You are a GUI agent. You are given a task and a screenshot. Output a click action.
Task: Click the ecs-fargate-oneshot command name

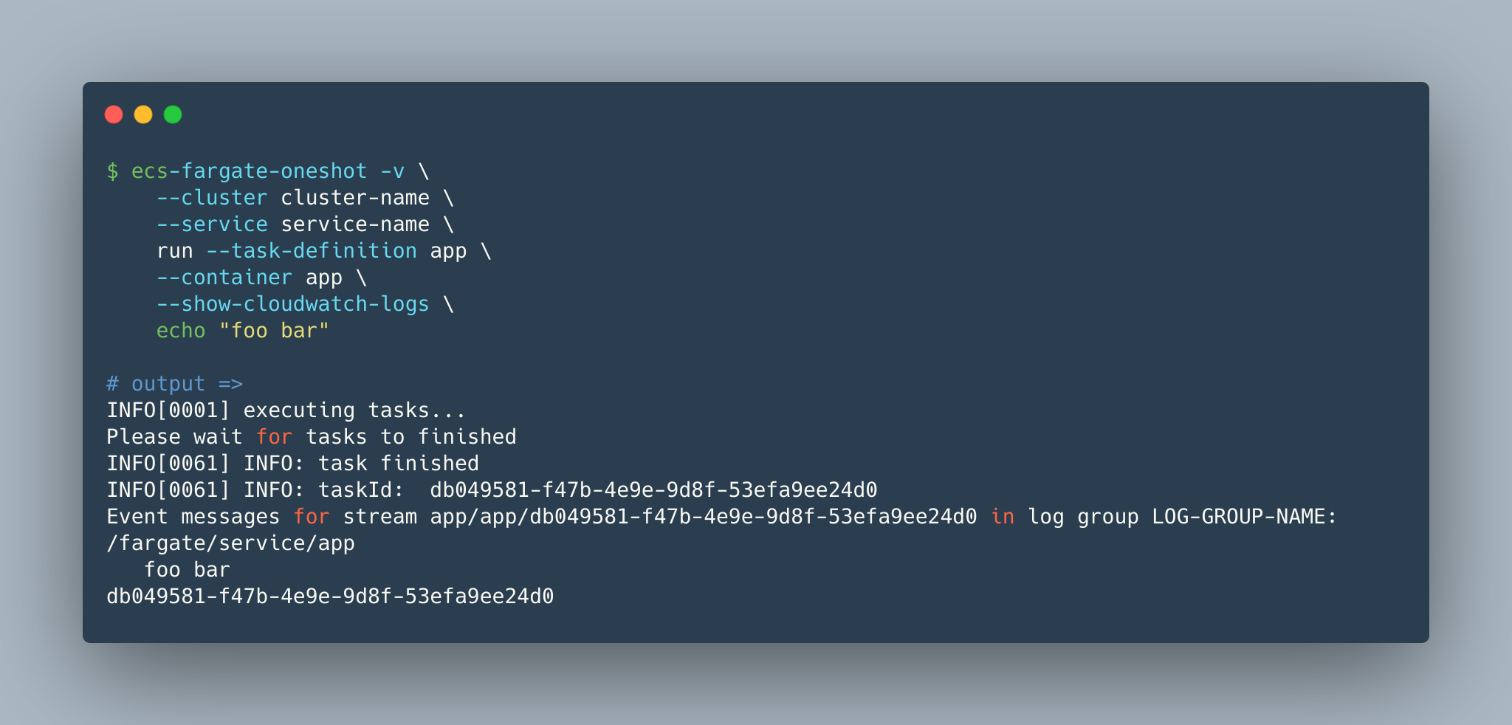[x=249, y=171]
